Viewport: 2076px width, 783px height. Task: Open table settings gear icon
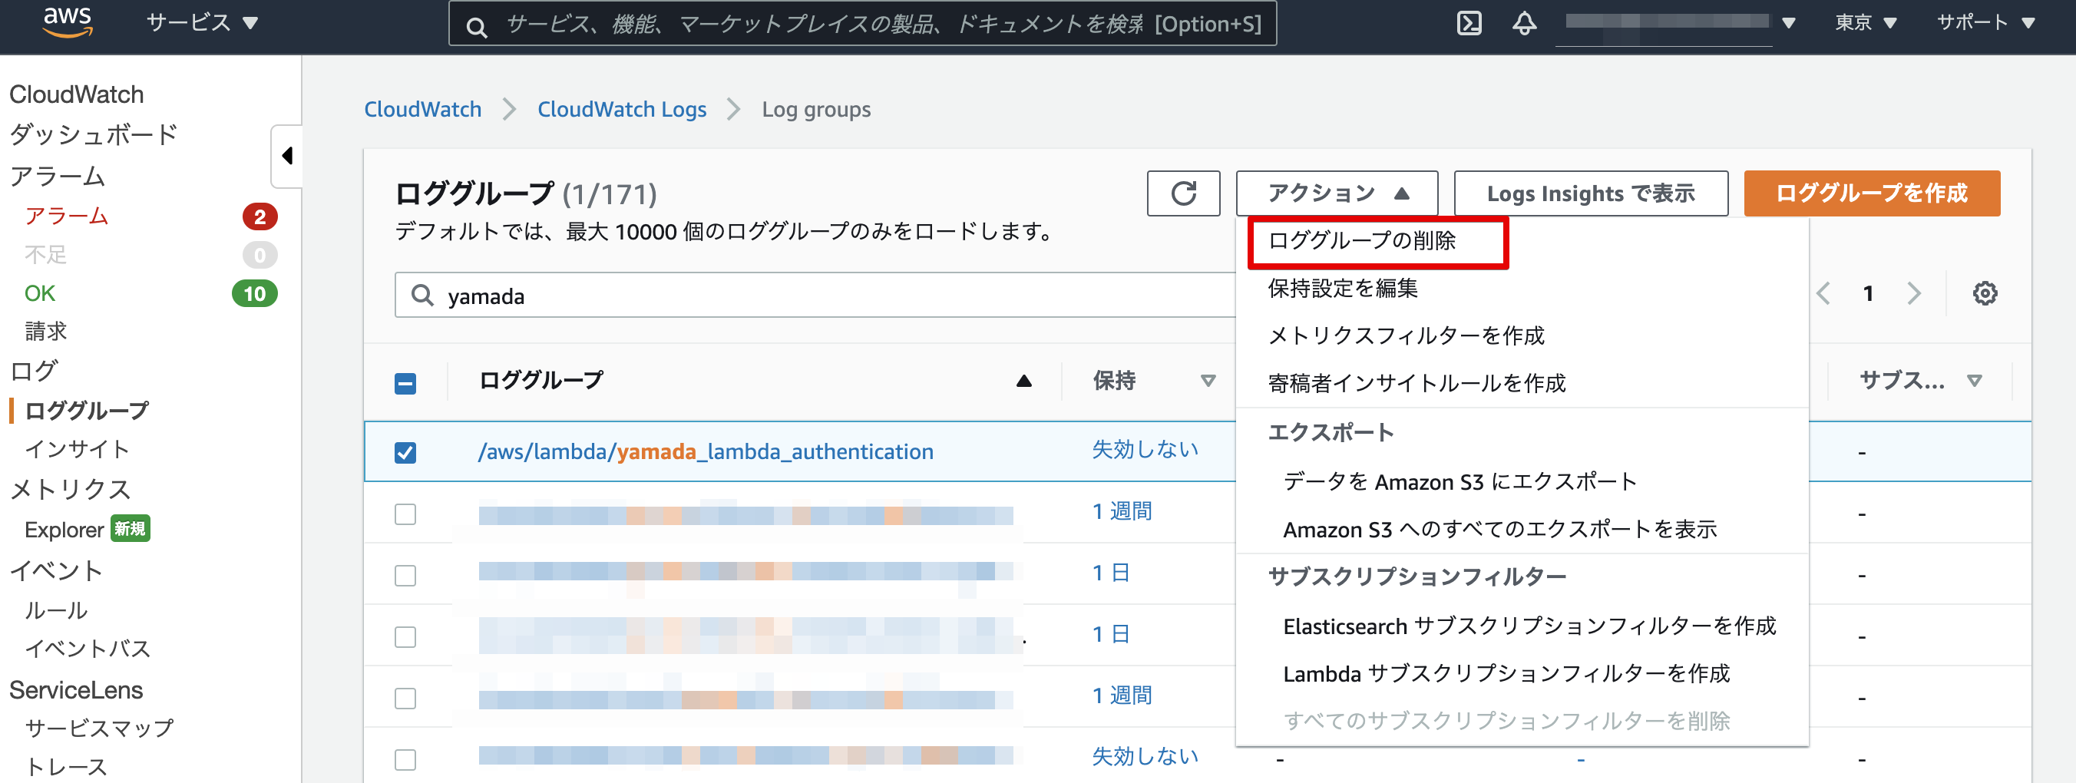tap(1984, 293)
